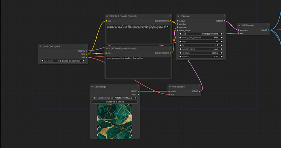Increase steps with its right arrow
The height and width of the screenshot is (148, 281).
point(222,41)
